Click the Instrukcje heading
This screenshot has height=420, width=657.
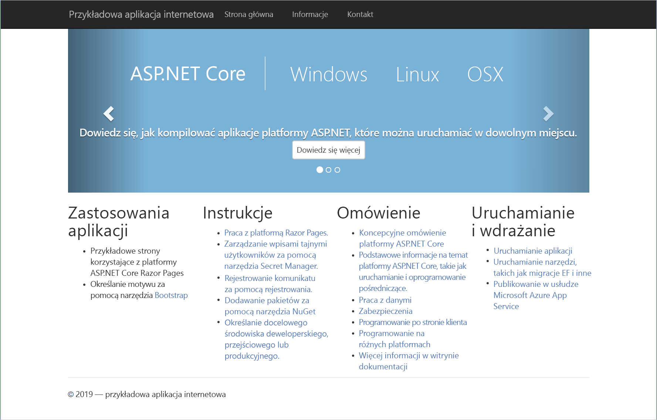[x=238, y=213]
